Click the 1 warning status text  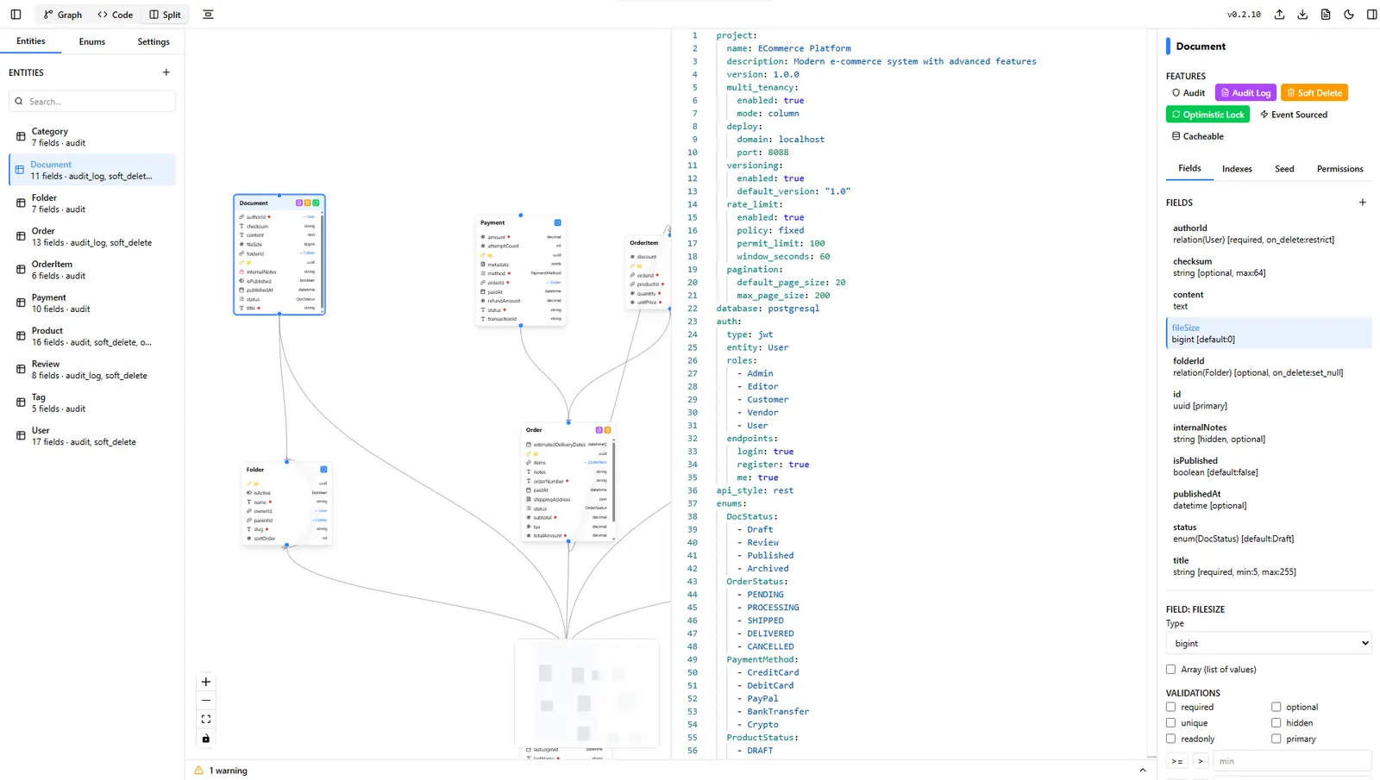229,771
